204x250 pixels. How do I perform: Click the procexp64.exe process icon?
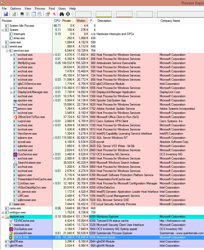tap(11, 233)
